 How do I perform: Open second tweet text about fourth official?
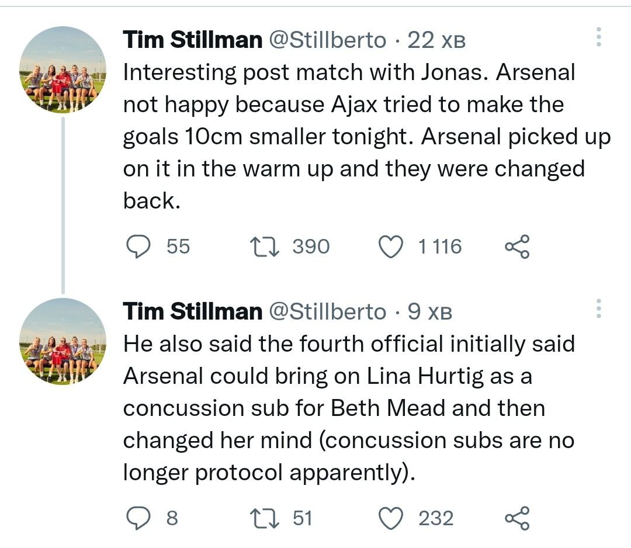coord(345,408)
